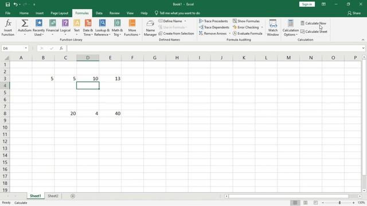This screenshot has height=206, width=367.
Task: Select column G header
Action: [x=155, y=58]
